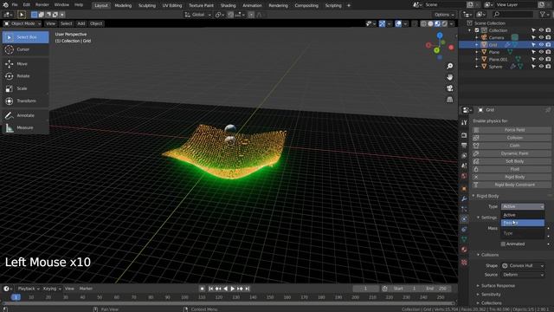Open the Output properties tab icon

(x=464, y=146)
